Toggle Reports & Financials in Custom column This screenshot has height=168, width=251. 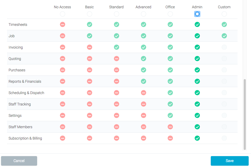point(224,81)
